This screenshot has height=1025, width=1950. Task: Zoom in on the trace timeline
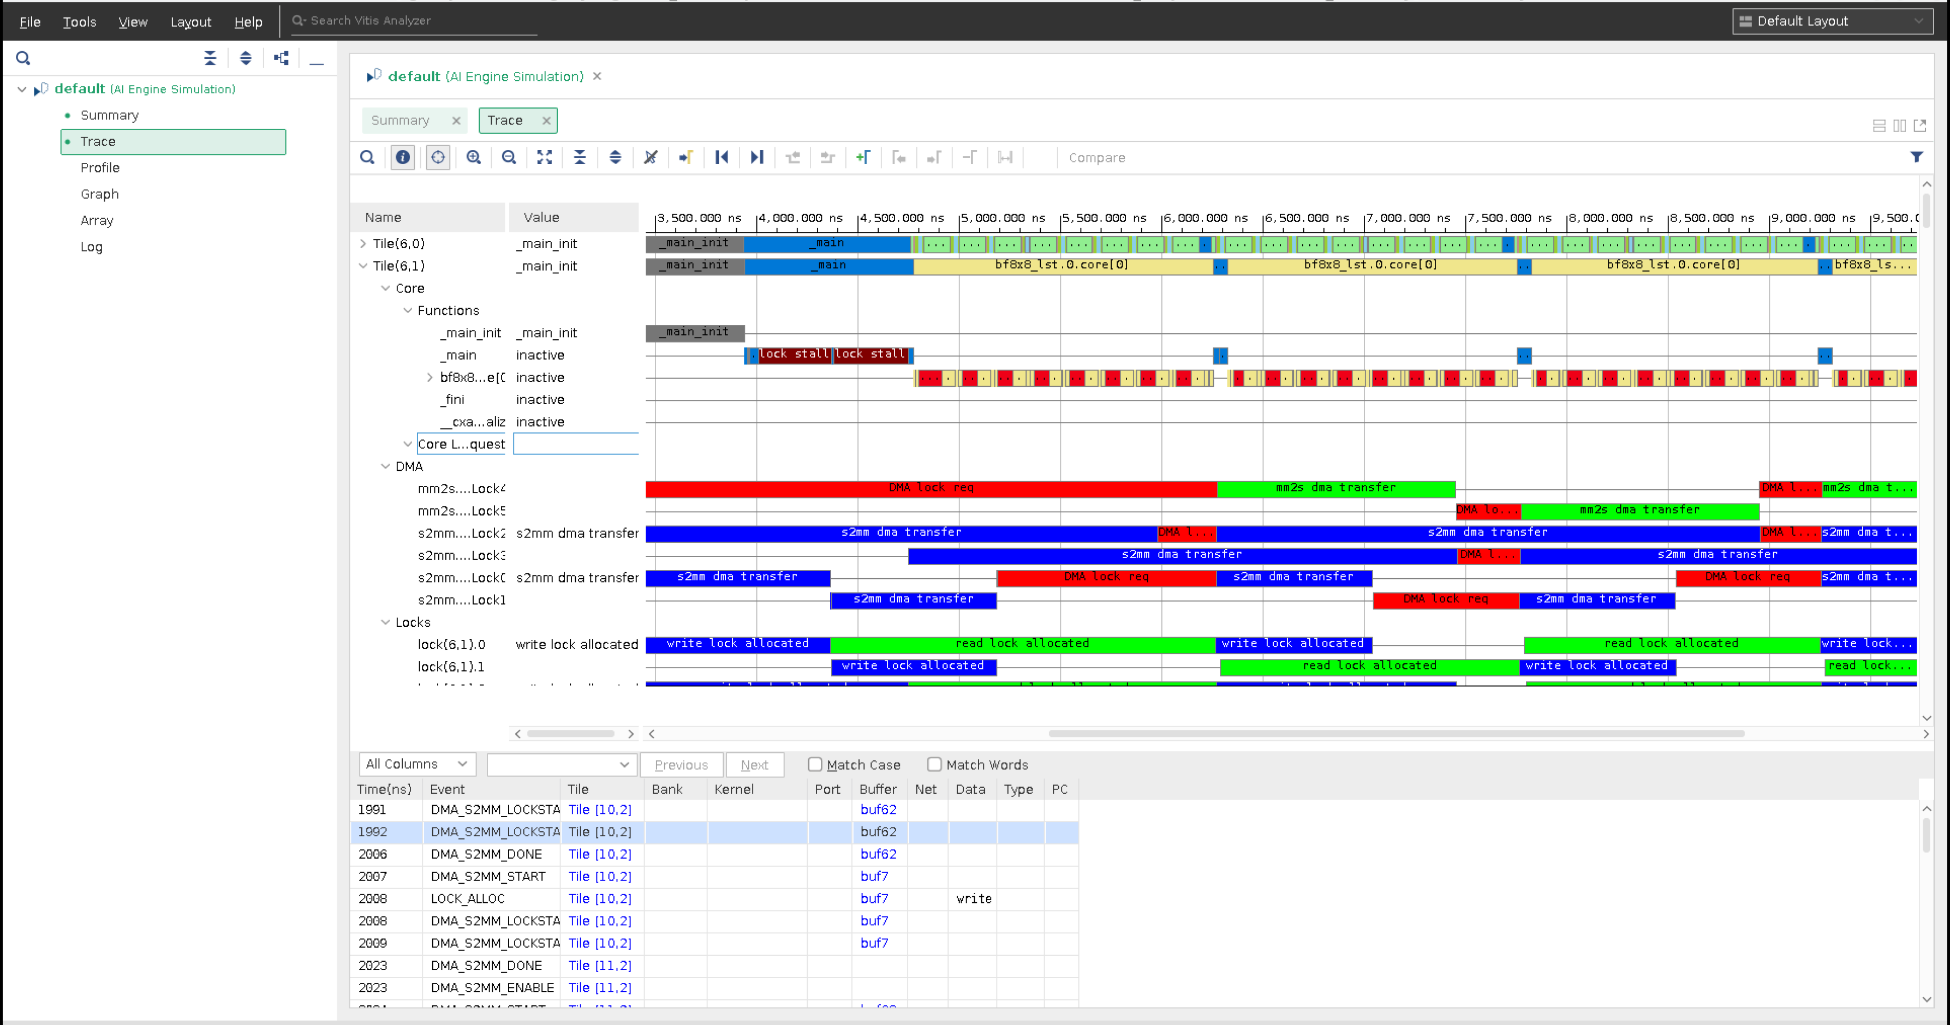[x=474, y=157]
